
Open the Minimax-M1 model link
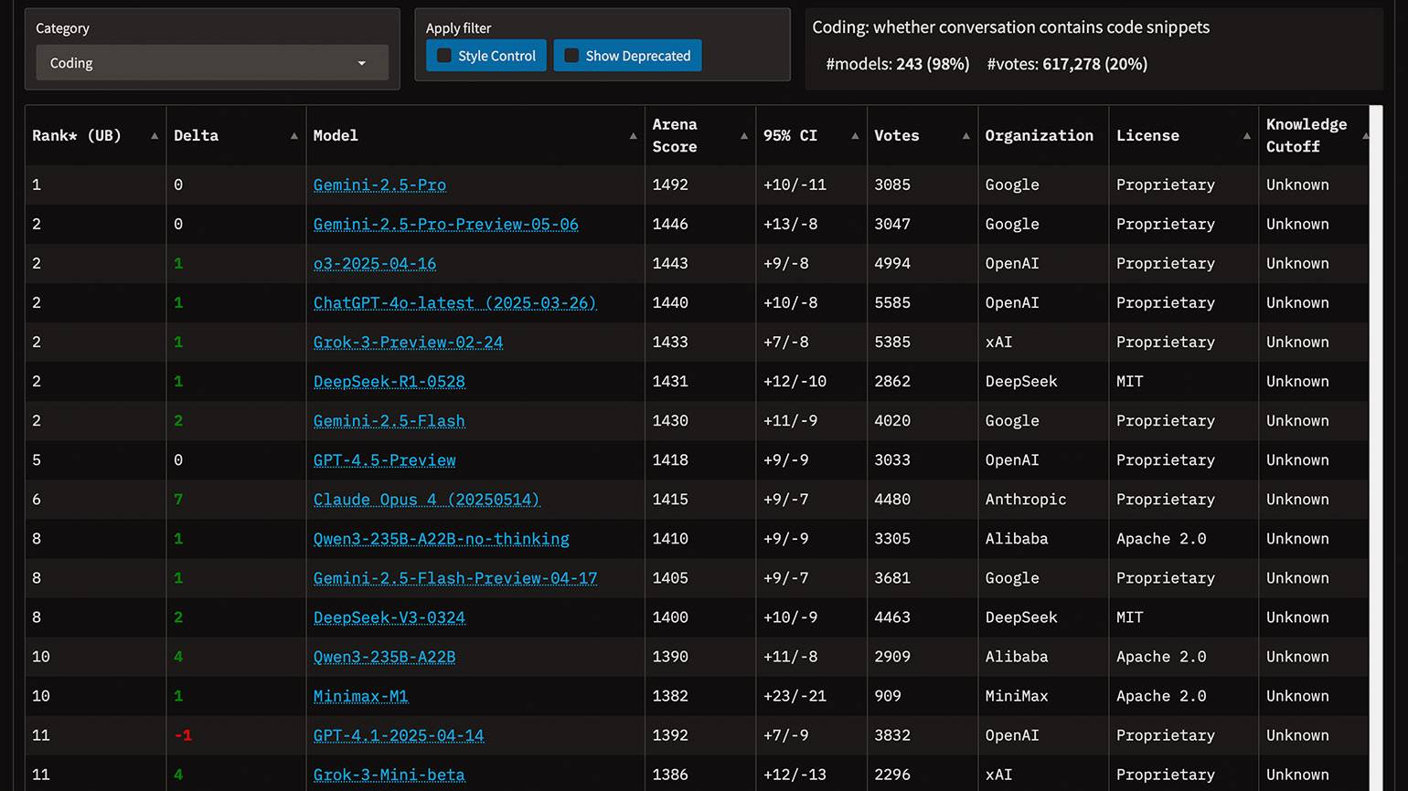pos(360,695)
